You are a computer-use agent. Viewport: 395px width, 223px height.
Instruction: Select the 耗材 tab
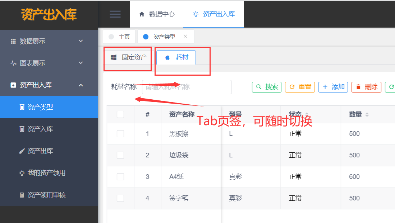coord(176,58)
